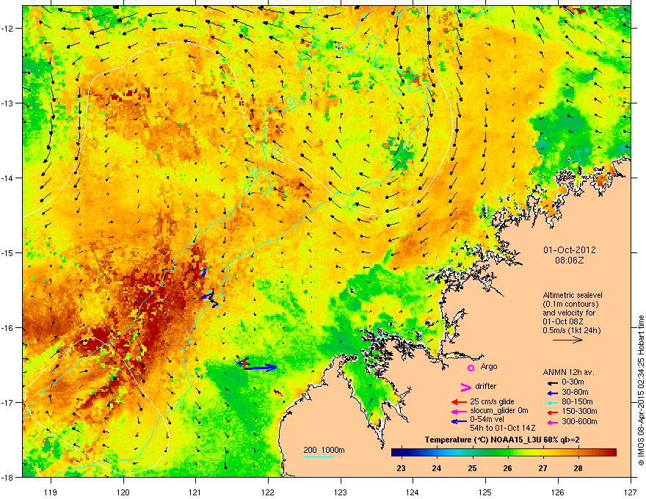Click the 0.5m/s reference velocity arrow

tap(567, 340)
